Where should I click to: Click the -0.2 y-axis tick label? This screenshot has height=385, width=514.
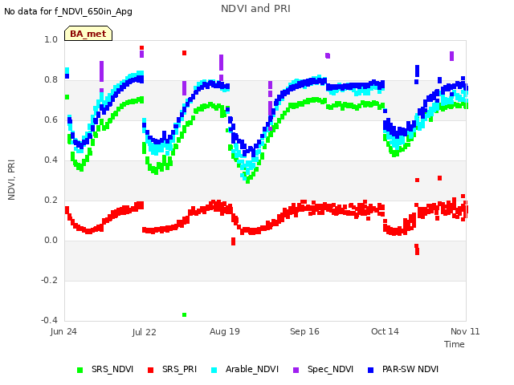tap(49, 280)
